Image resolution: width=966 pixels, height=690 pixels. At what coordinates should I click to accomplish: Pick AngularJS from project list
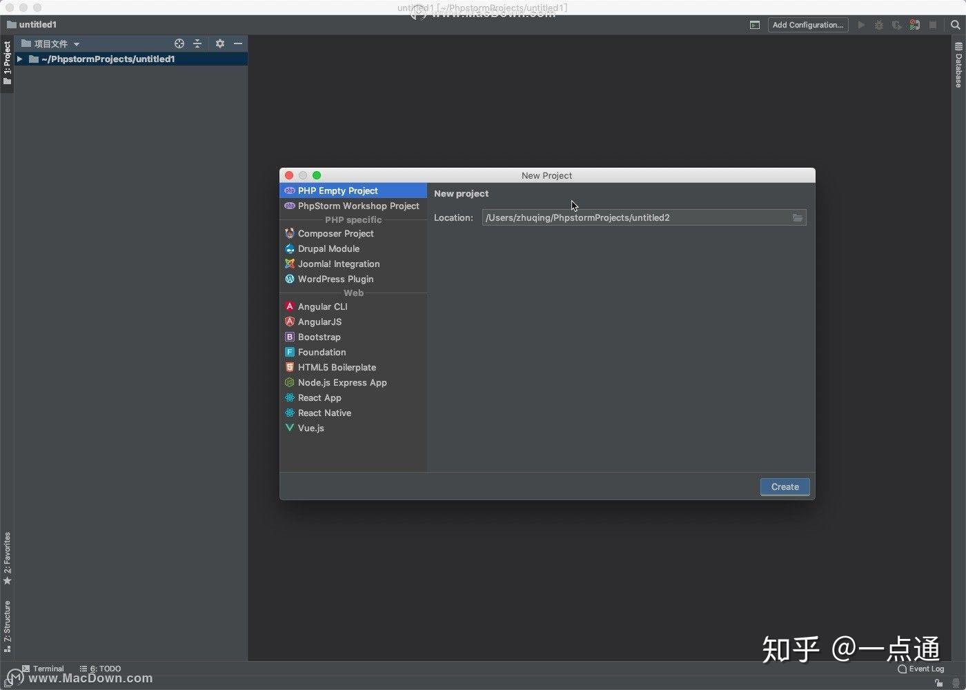[353, 322]
